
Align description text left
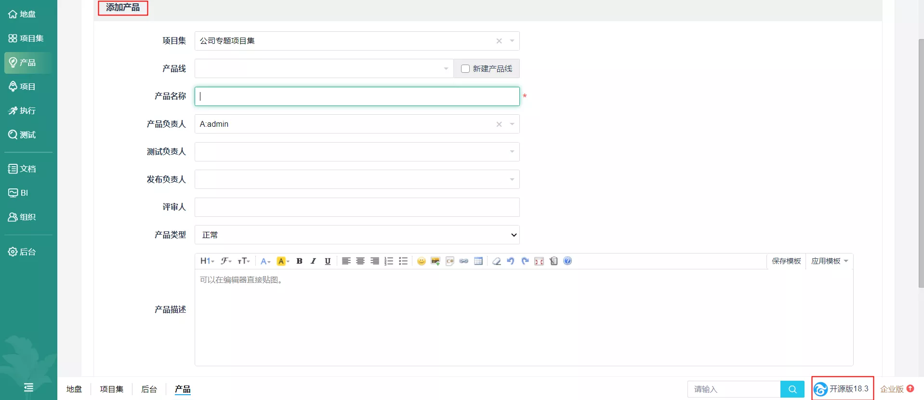(346, 261)
